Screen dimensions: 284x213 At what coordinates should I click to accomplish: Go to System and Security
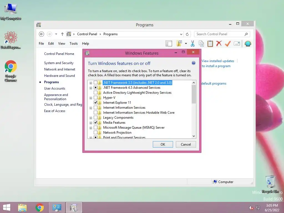(59, 63)
